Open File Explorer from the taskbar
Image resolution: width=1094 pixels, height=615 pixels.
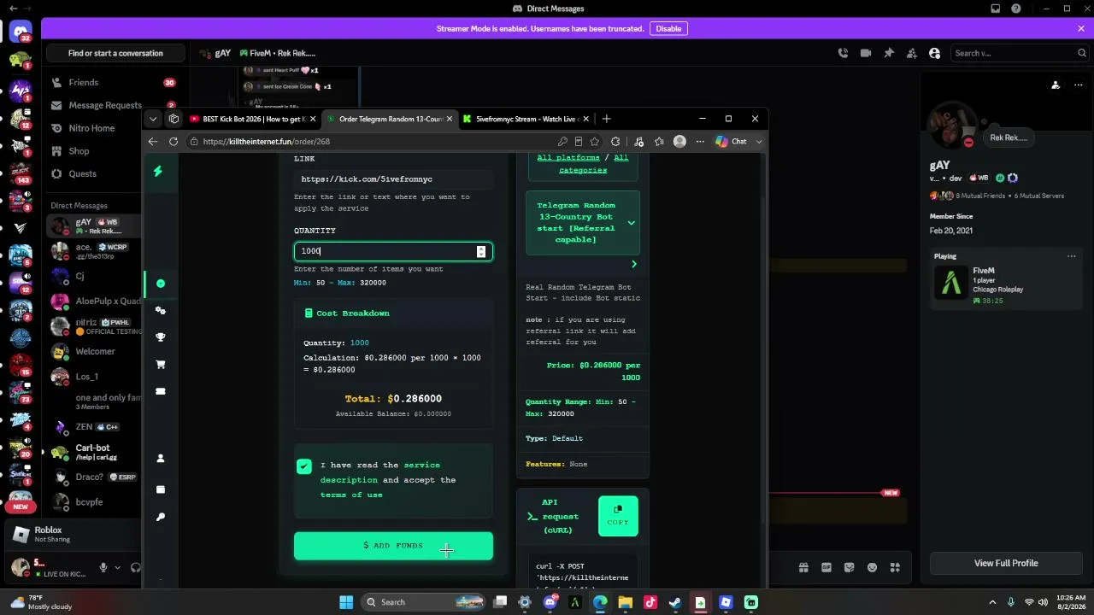(625, 602)
